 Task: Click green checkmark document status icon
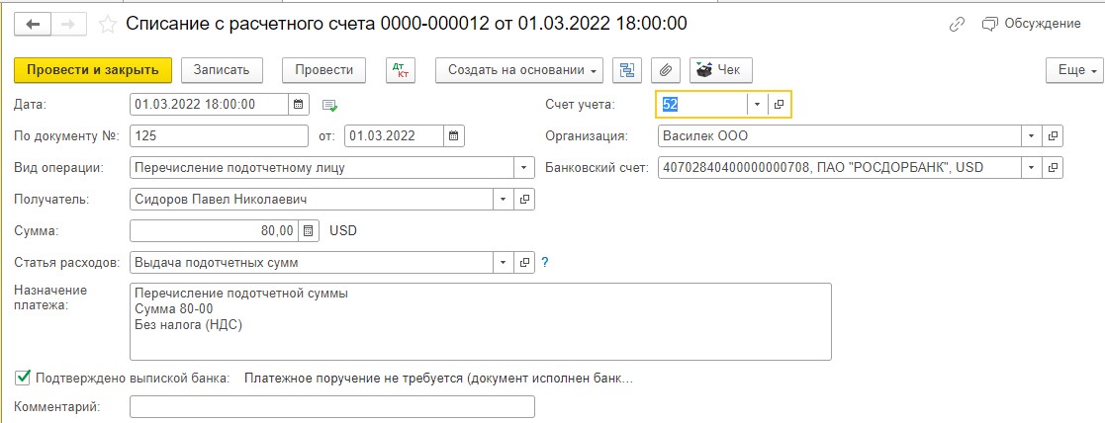tap(329, 105)
